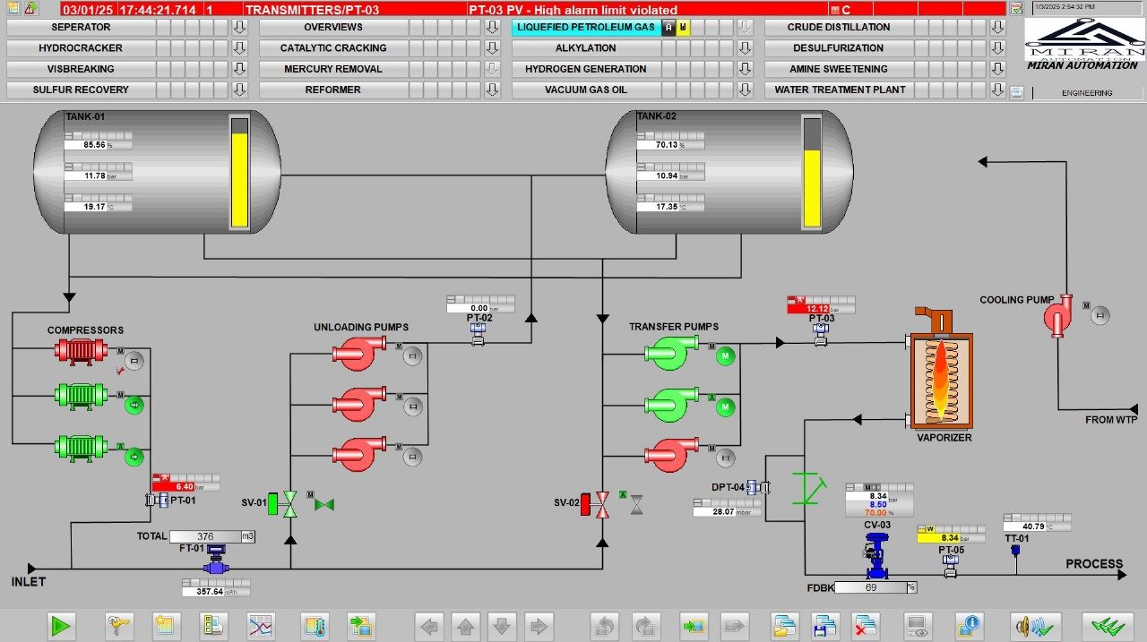Screen dimensions: 1147x642
Task: Open the WATER TREATMENT PLANT screen
Action: [x=840, y=90]
